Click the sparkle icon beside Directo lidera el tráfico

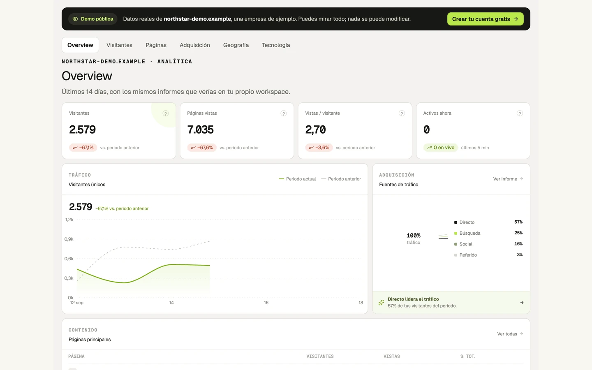381,303
